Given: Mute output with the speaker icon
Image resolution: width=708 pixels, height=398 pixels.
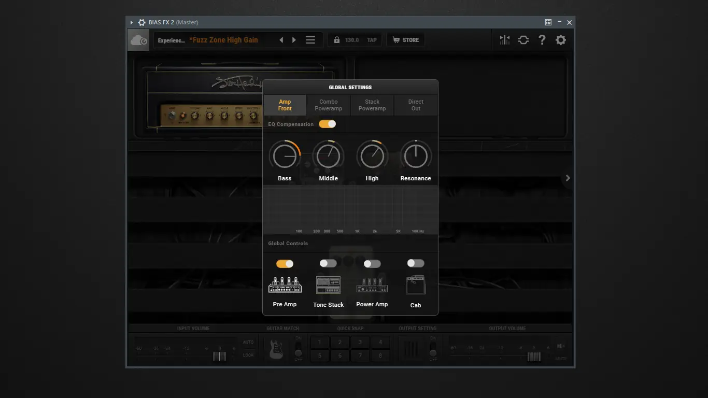Looking at the screenshot, I should coord(561,346).
